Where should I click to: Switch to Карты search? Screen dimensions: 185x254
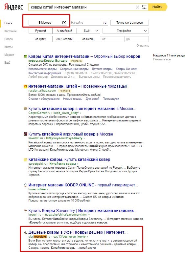pyautogui.click(x=8, y=47)
